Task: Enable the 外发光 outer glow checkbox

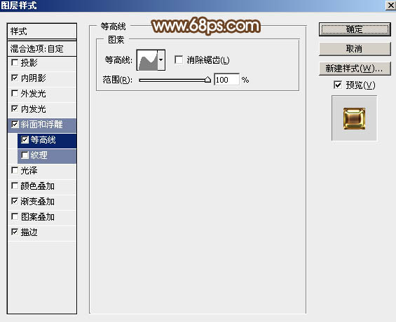Action: click(x=15, y=93)
